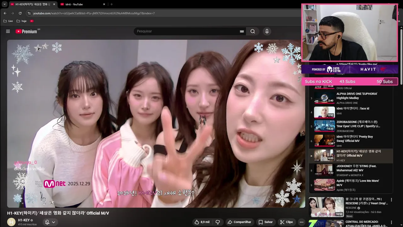Expand notification options chevron next to bell
The height and width of the screenshot is (227, 403).
tap(54, 222)
